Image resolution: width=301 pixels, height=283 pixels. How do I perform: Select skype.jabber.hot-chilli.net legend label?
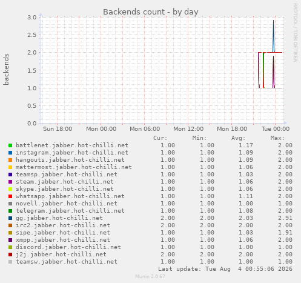(65, 189)
